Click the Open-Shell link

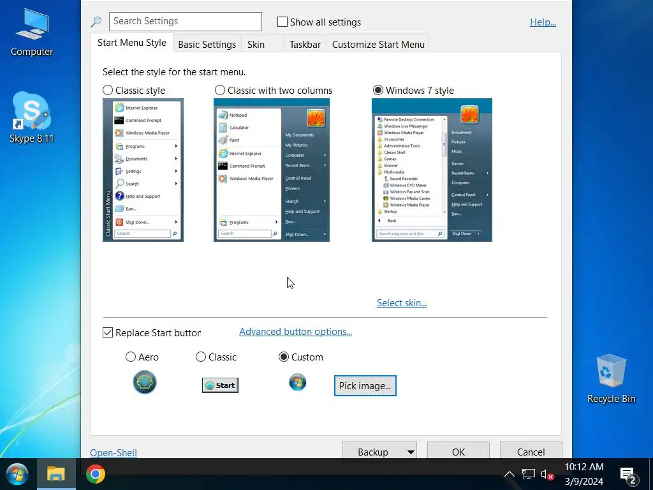114,452
